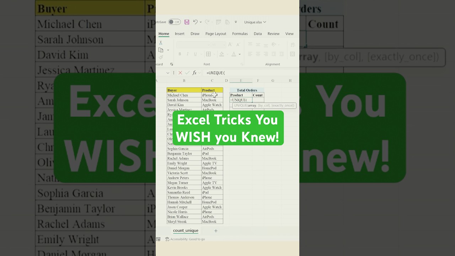
Task: Toggle Bold formatting
Action: coord(180,54)
